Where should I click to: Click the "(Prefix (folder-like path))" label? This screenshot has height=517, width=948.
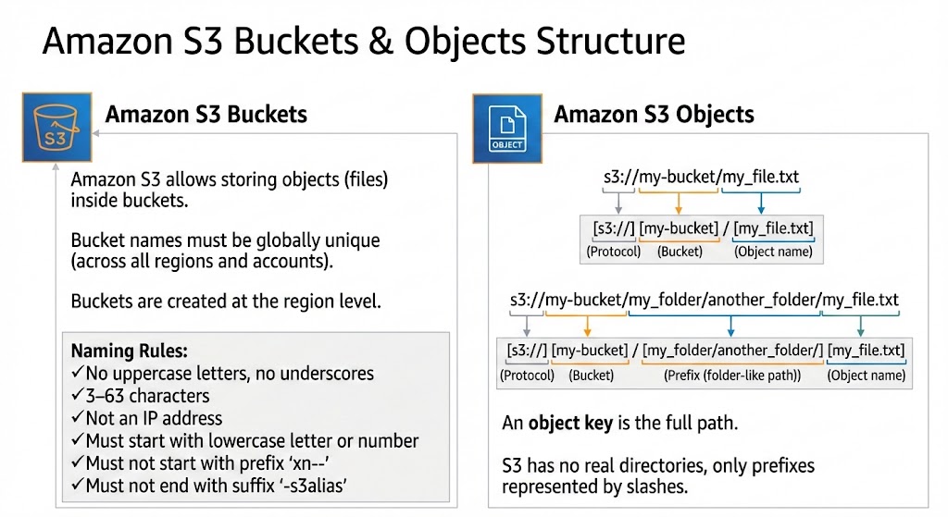click(x=732, y=375)
